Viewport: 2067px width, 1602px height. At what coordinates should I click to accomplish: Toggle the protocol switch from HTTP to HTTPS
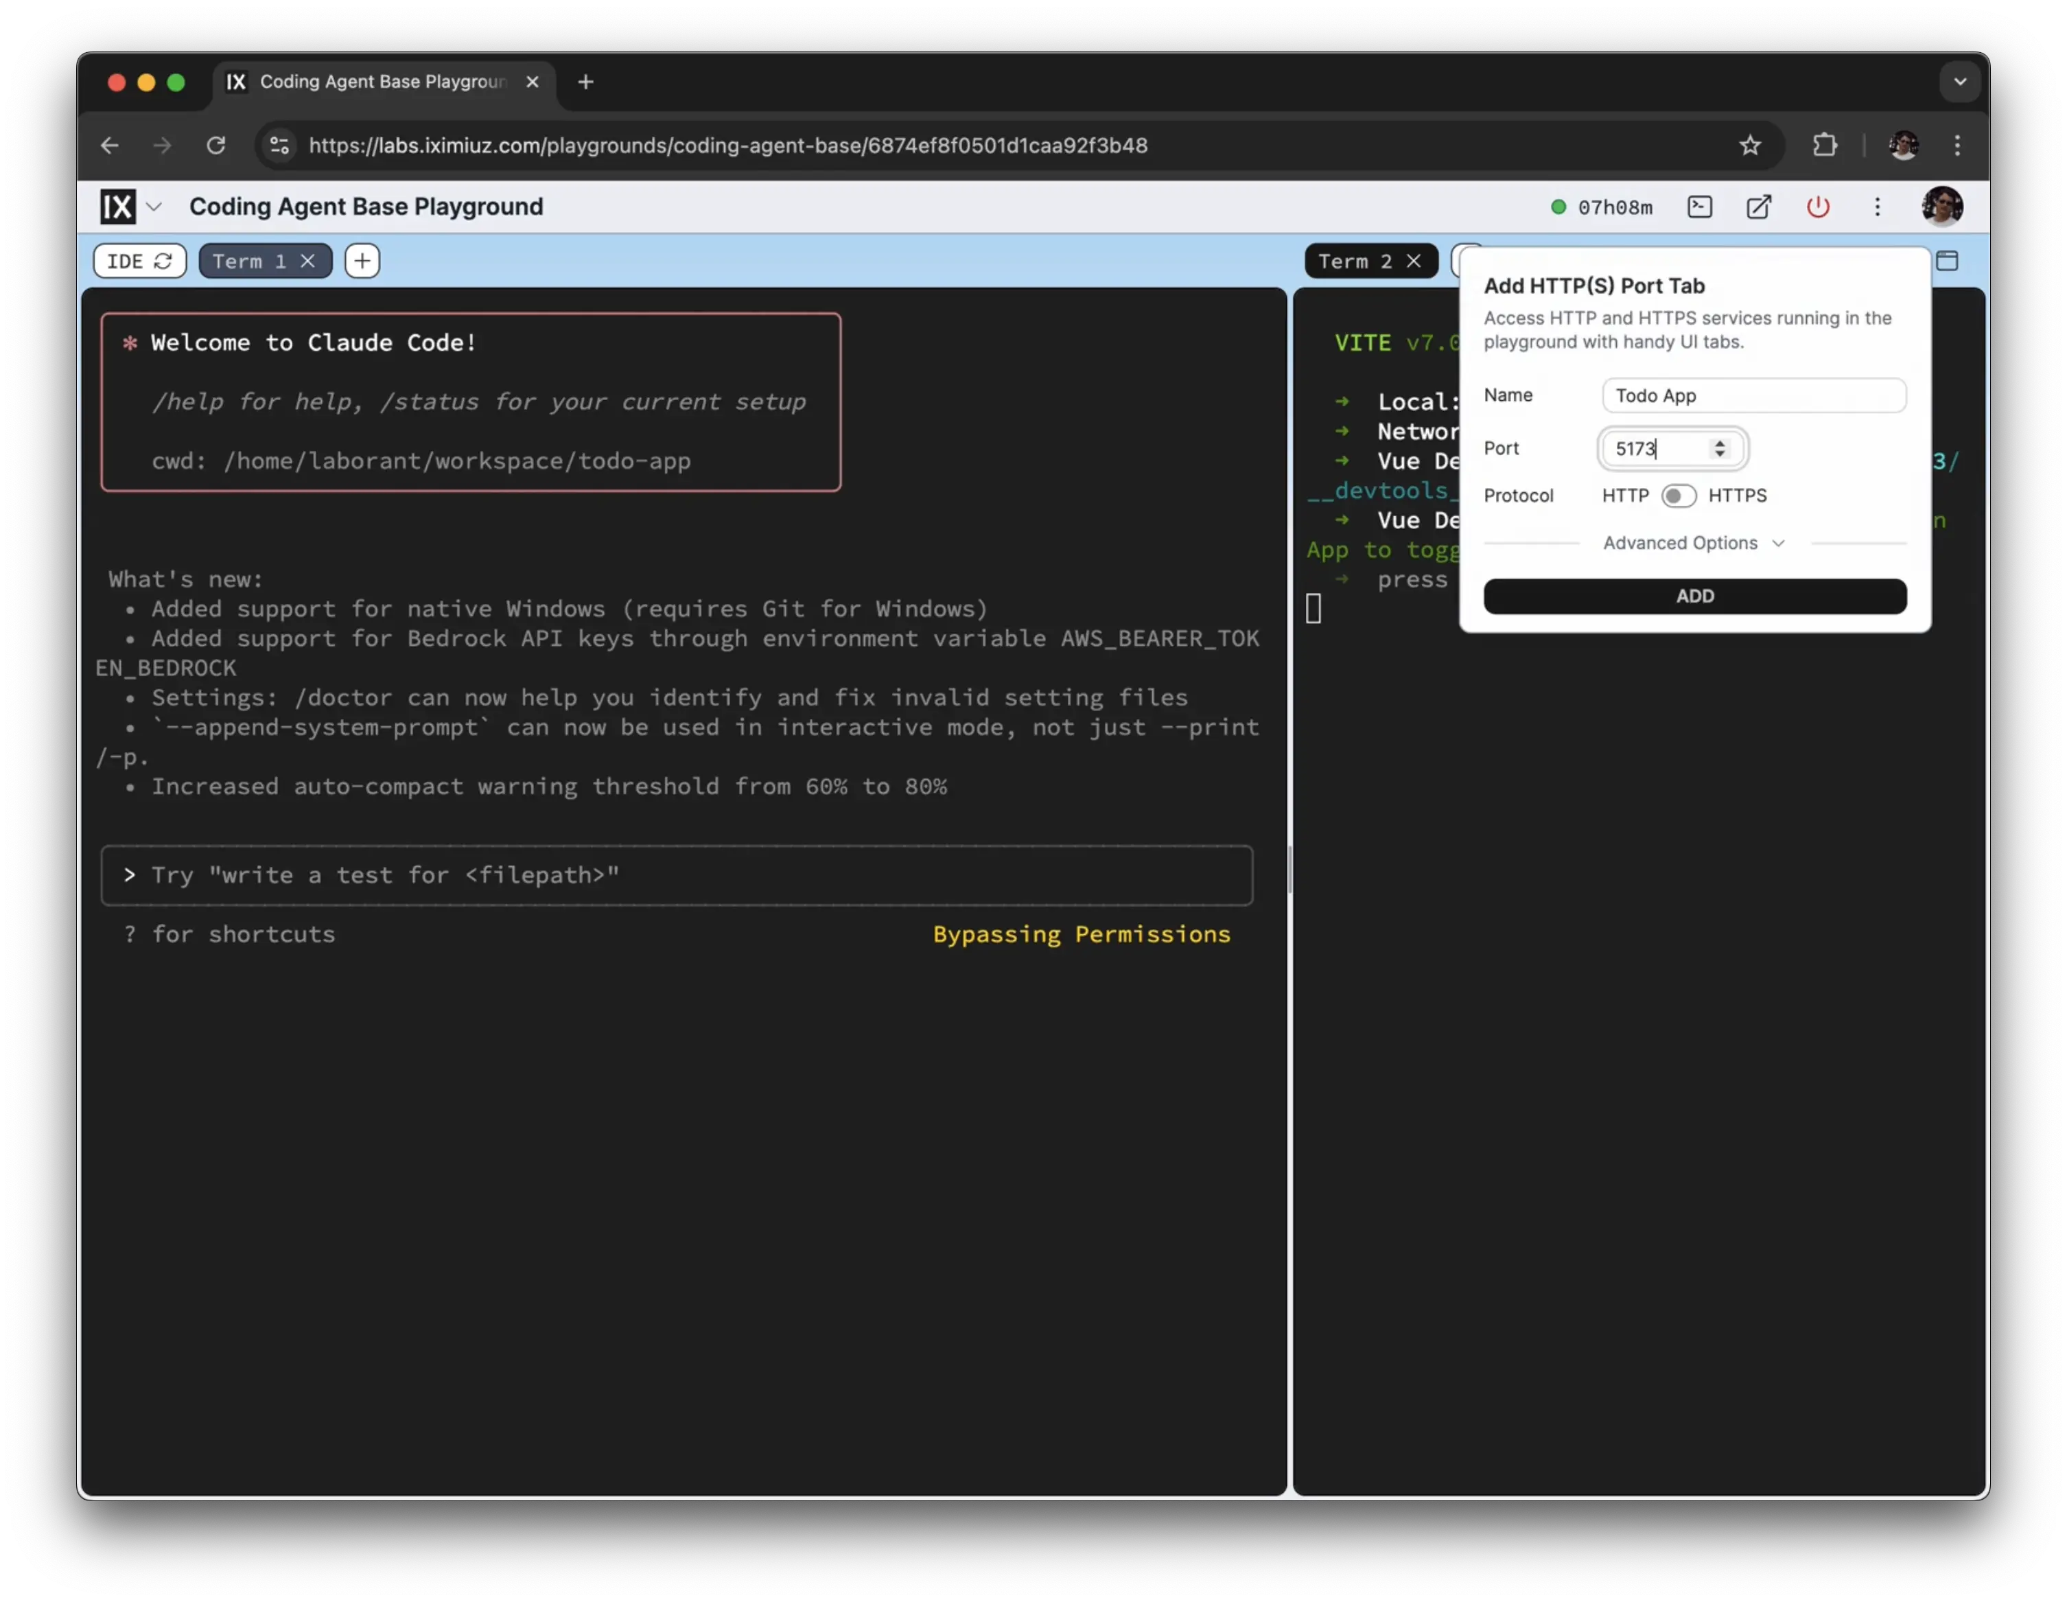(1678, 496)
